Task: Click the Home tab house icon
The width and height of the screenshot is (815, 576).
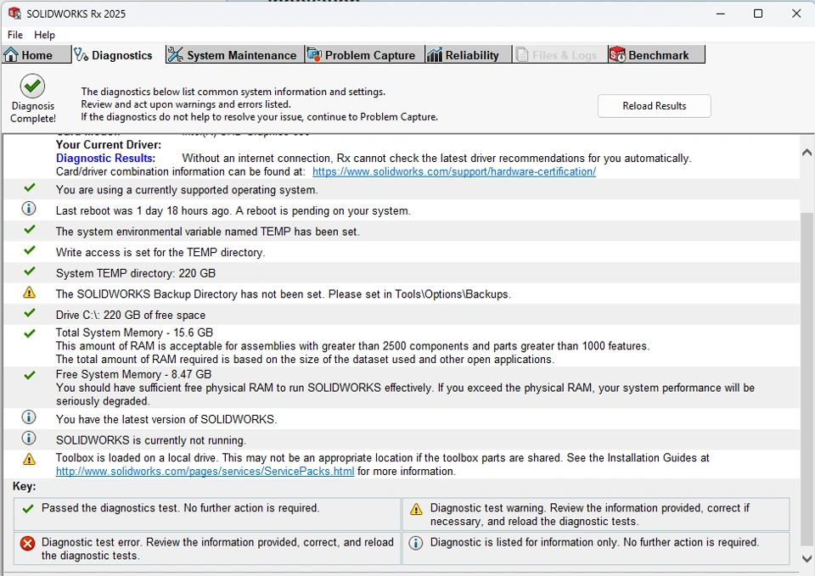Action: point(12,55)
